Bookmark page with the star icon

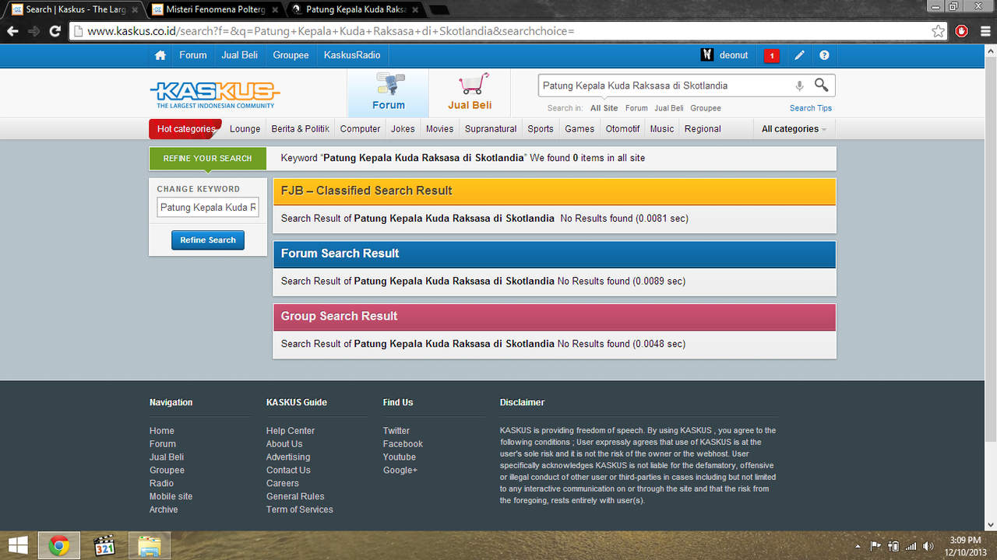[x=939, y=31]
